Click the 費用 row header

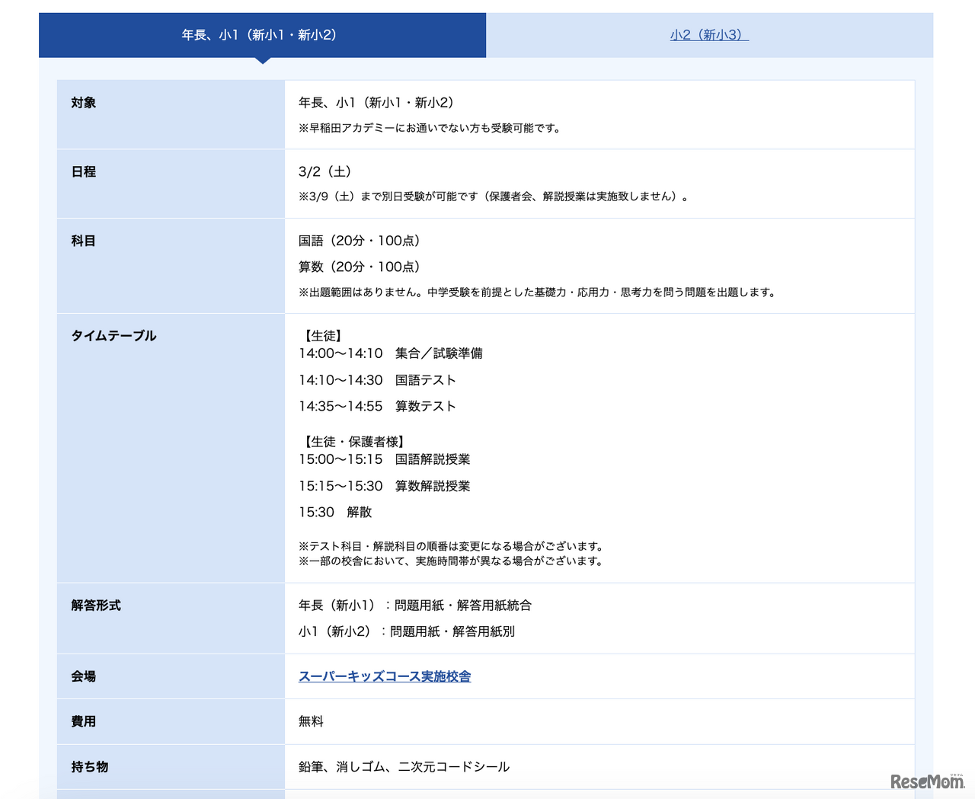84,721
